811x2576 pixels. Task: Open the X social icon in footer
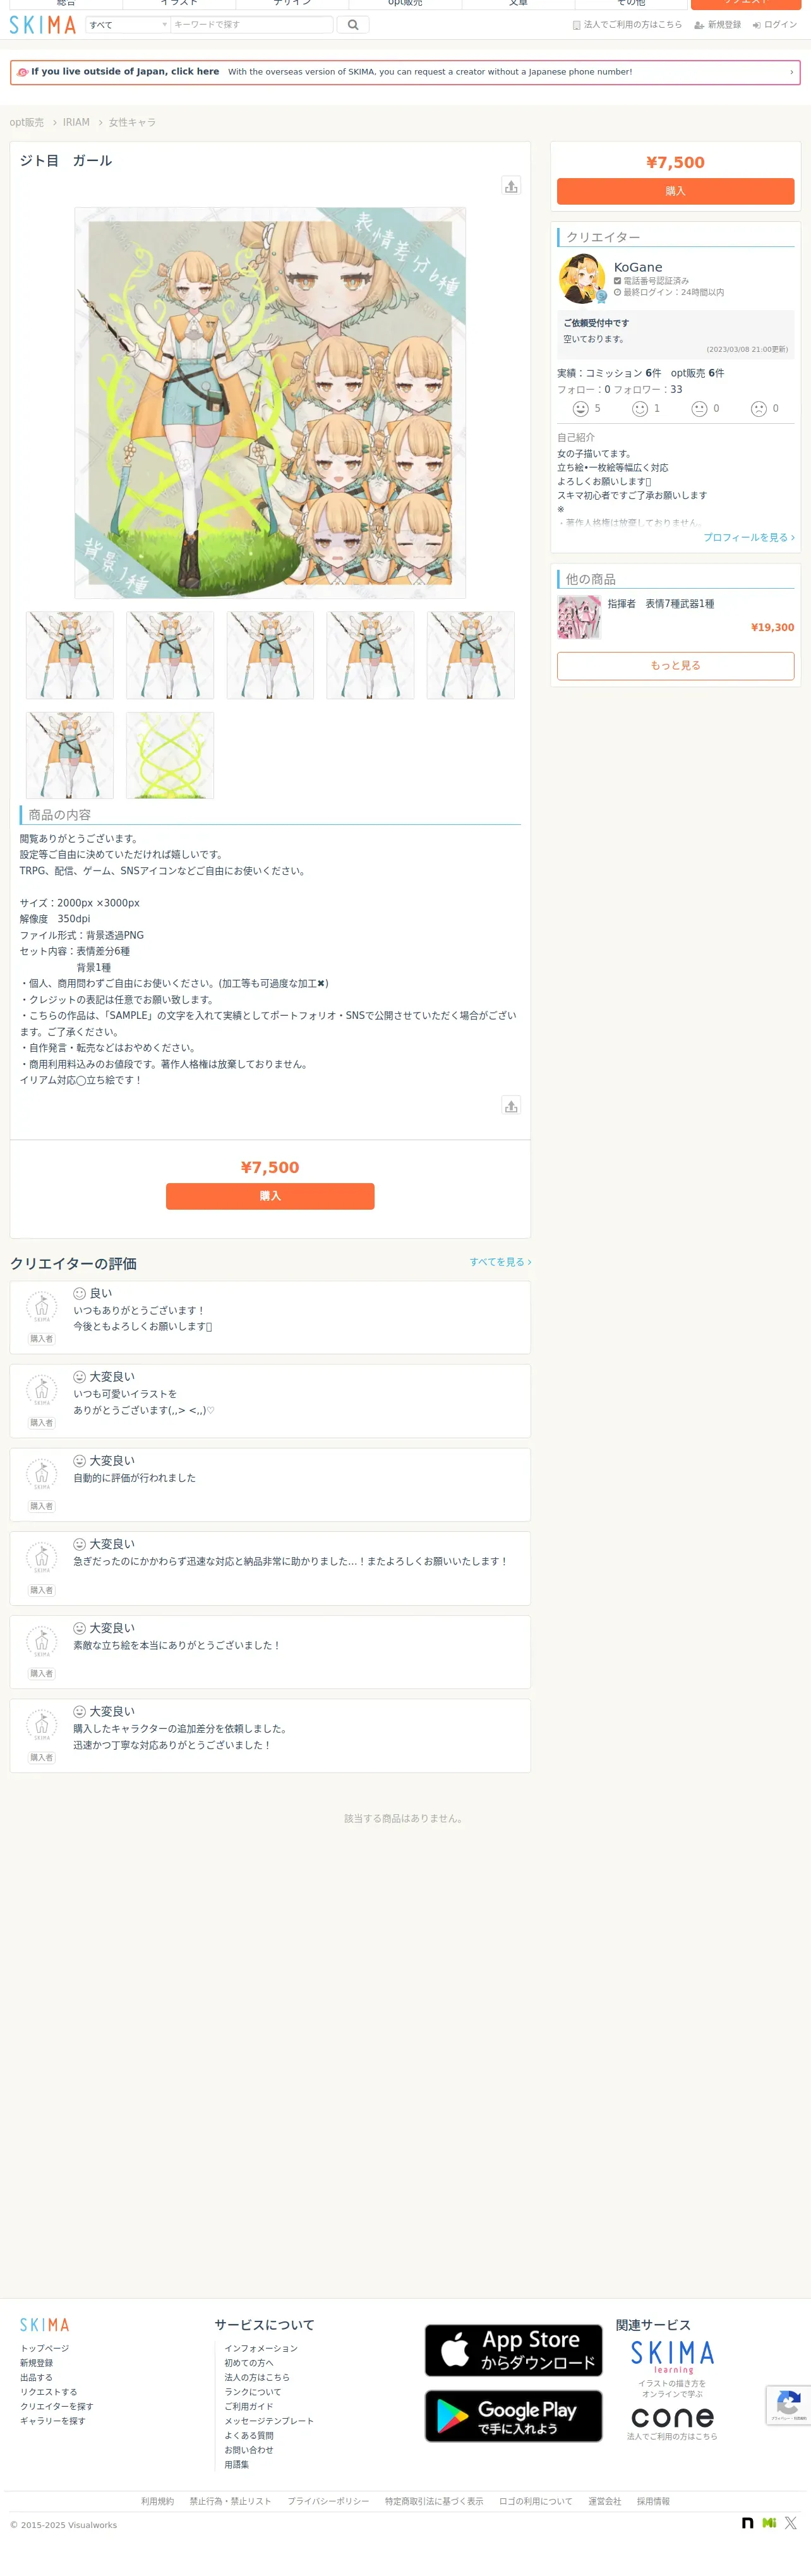tap(791, 2523)
